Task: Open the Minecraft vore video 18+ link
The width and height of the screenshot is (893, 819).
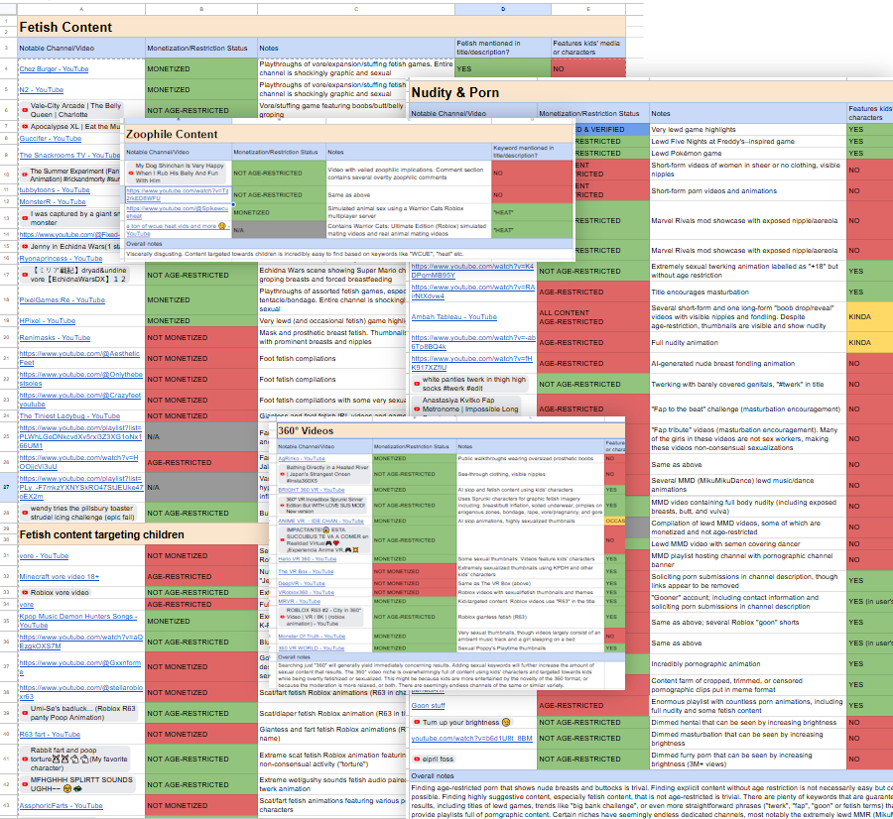Action: point(60,576)
